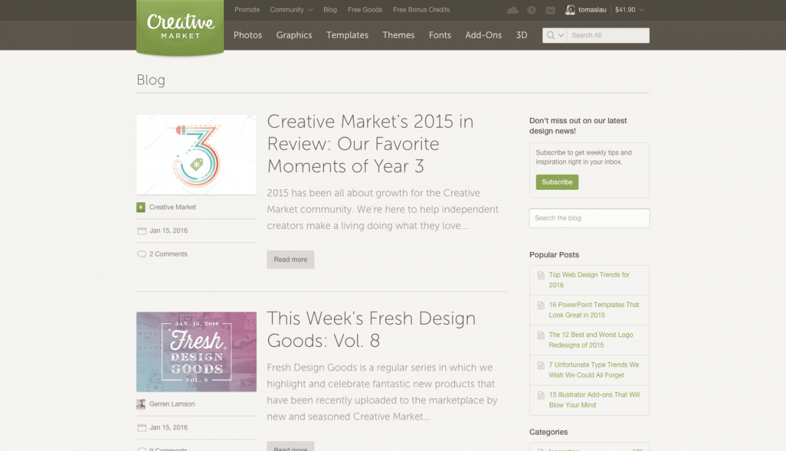
Task: Click the calendar icon beside Jan 15, 2016
Action: tap(143, 230)
